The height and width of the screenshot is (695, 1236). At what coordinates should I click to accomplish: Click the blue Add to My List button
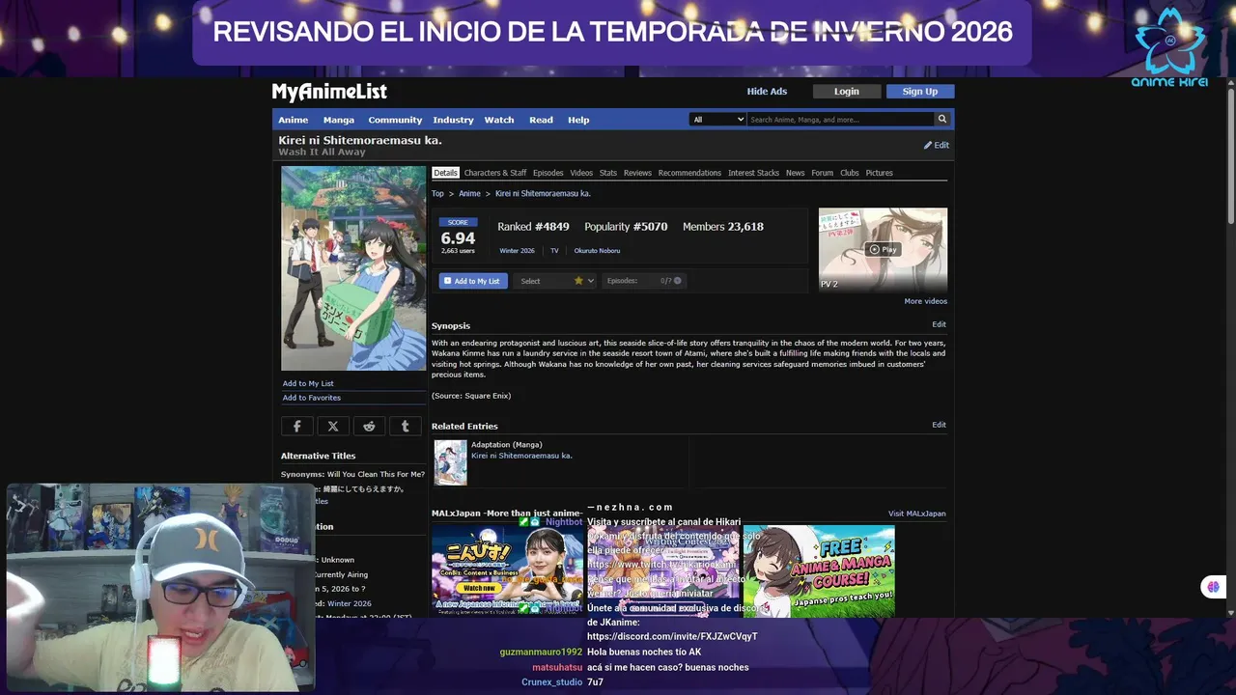click(473, 281)
